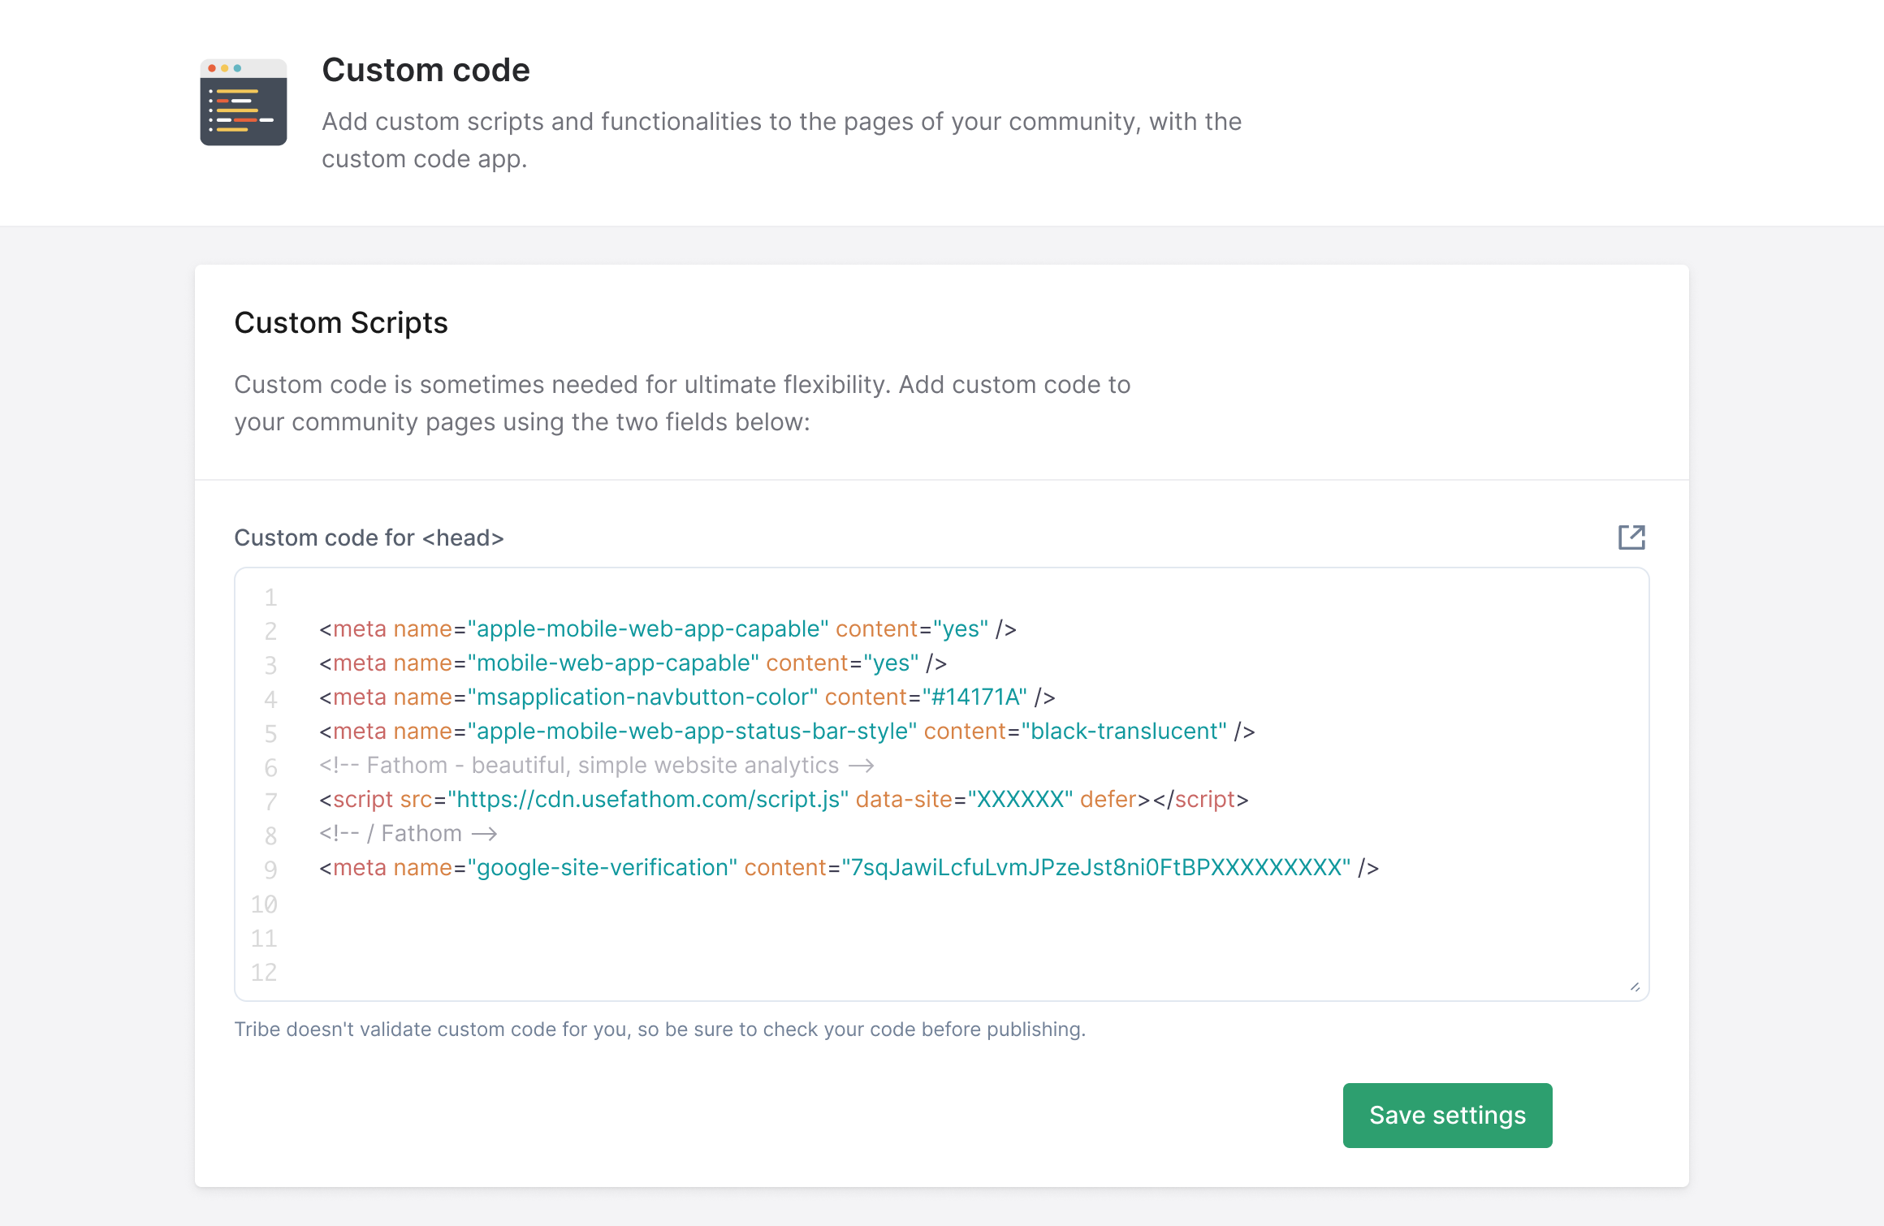Click the black-translucent content value

click(x=1125, y=732)
